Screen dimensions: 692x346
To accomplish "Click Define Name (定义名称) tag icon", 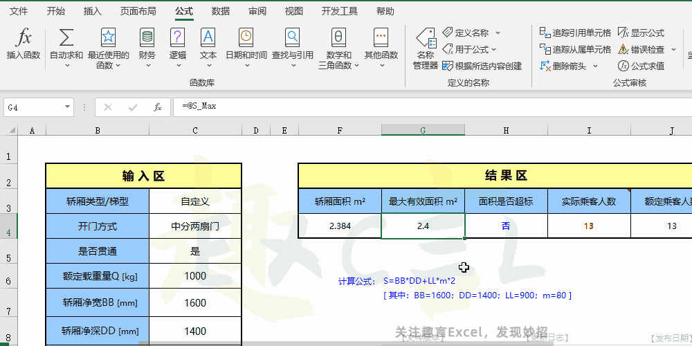I will pos(448,33).
